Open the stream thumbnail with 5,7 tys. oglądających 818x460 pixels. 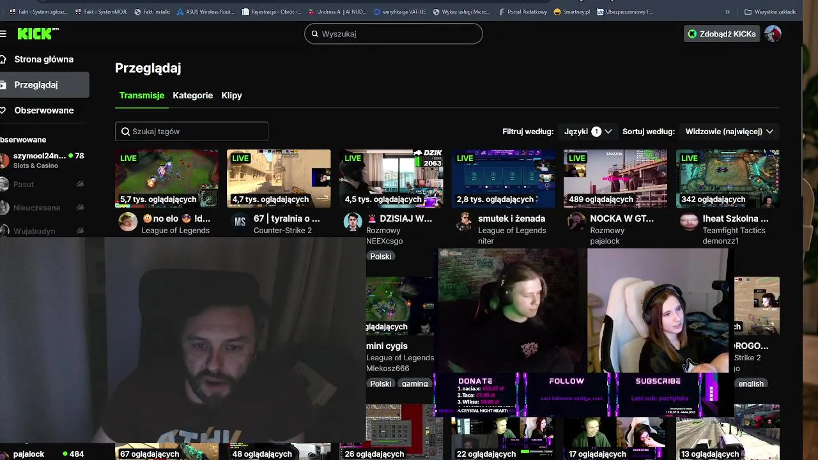[167, 179]
